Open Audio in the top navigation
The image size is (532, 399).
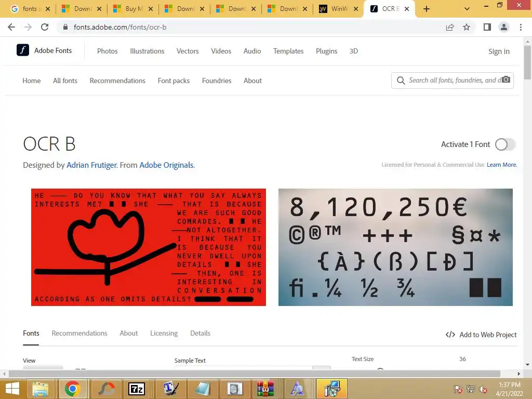[x=252, y=51]
